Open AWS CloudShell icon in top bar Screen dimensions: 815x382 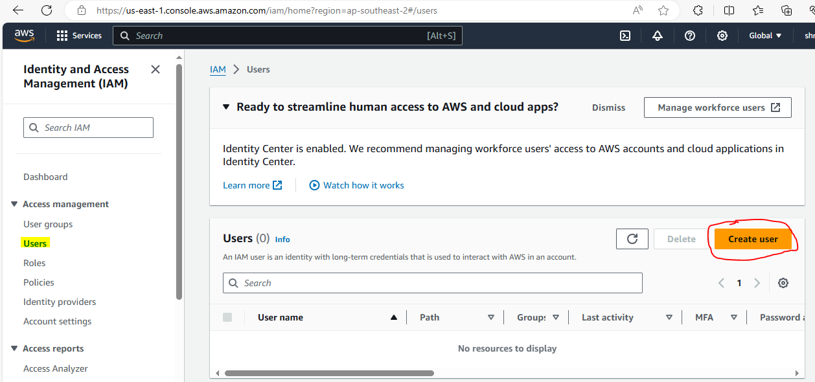[x=625, y=36]
